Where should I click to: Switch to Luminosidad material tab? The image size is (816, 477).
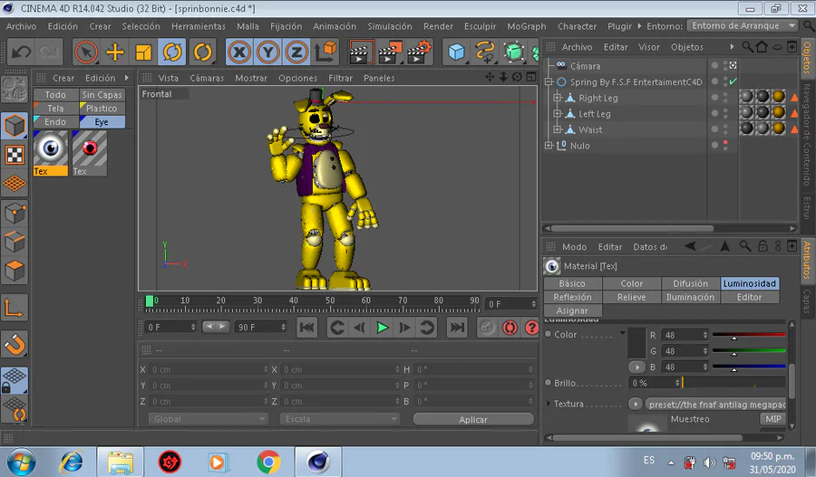(x=750, y=283)
